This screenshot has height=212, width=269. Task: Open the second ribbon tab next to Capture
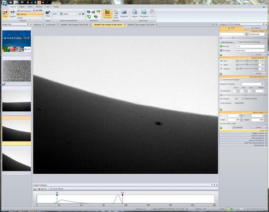22,7
